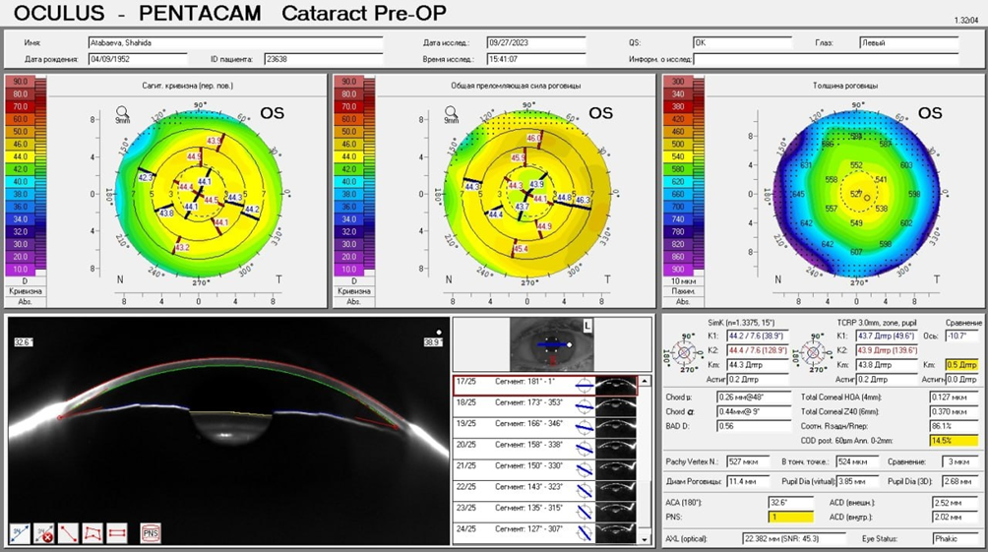Select the red polygon area tool
This screenshot has height=552, width=988.
click(x=93, y=532)
